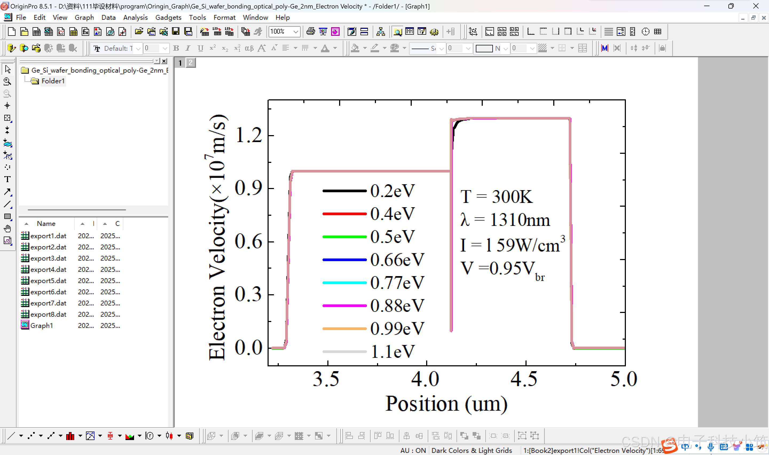Switch to graph layer 2 button
769x455 pixels.
[x=191, y=63]
